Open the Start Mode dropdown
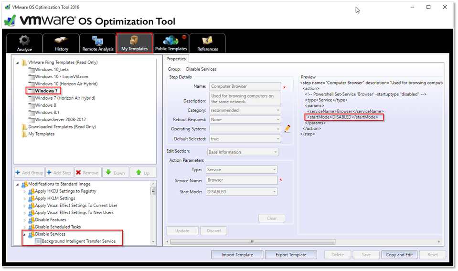The width and height of the screenshot is (458, 271). (242, 192)
